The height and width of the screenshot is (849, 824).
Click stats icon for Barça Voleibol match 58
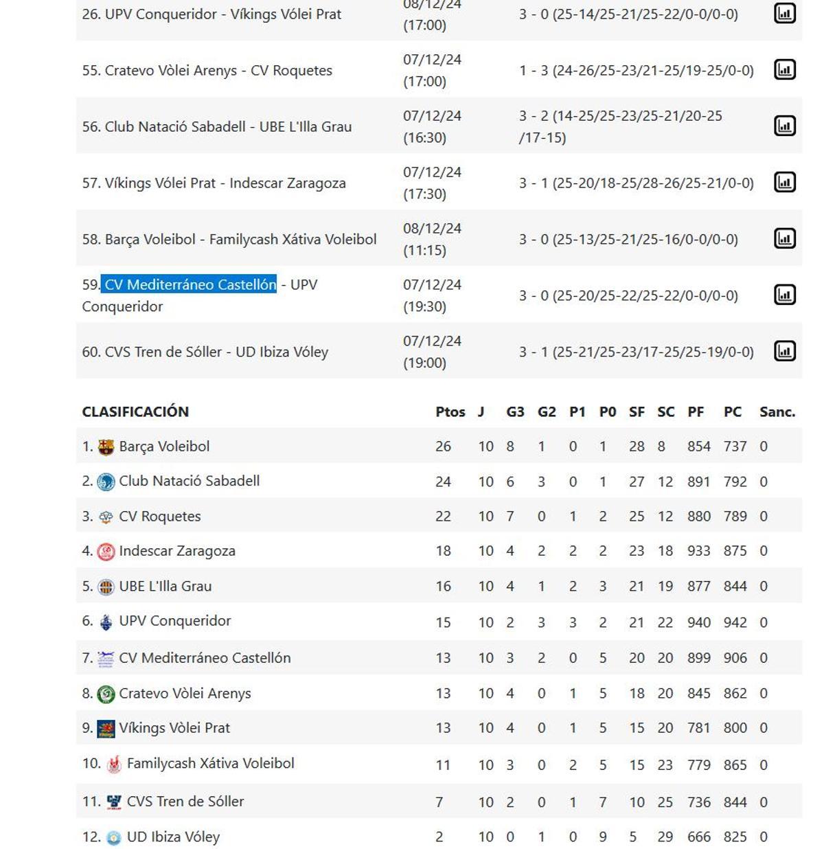[x=785, y=239]
